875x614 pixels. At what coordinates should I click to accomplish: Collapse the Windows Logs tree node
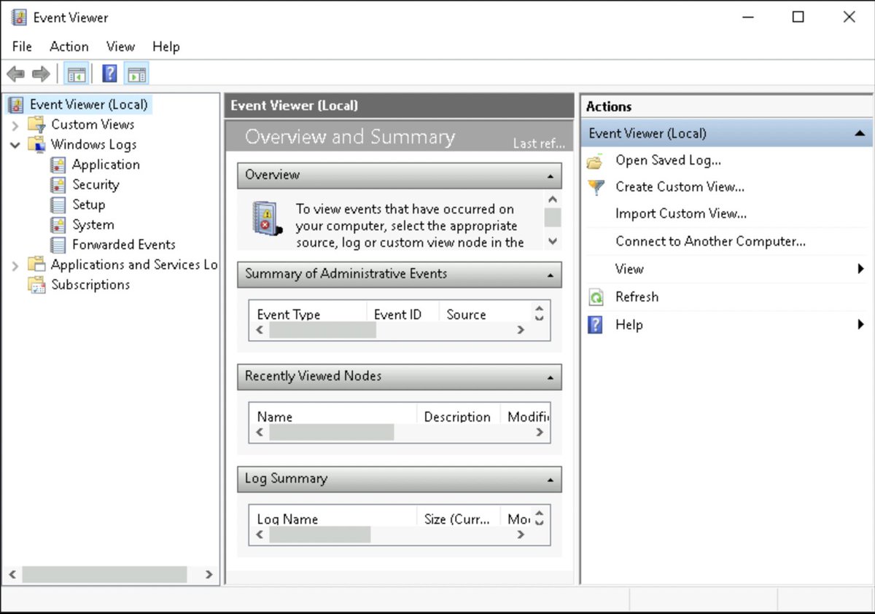pos(15,145)
